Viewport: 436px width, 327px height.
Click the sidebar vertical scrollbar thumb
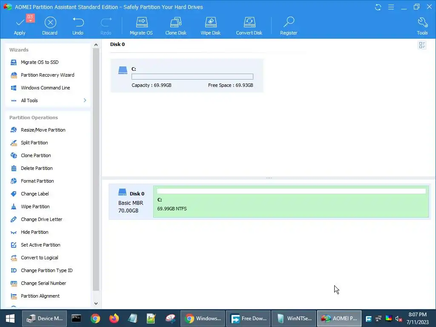[x=96, y=169]
